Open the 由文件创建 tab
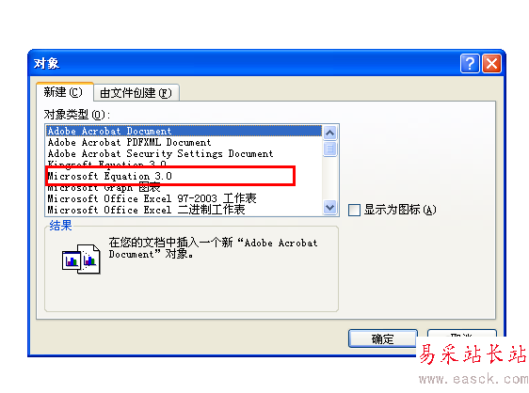Screen dimensions: 529x393 136,93
